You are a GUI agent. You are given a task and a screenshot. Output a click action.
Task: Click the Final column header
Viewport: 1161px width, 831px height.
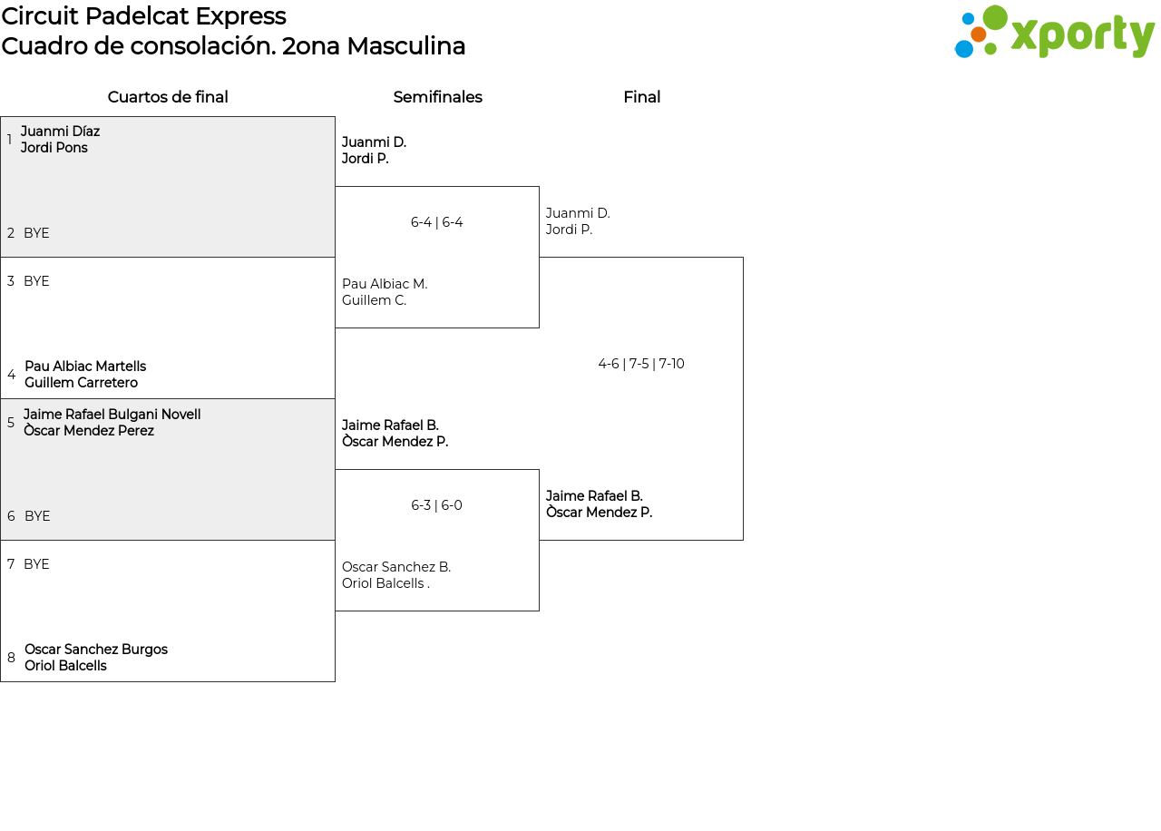(x=641, y=97)
